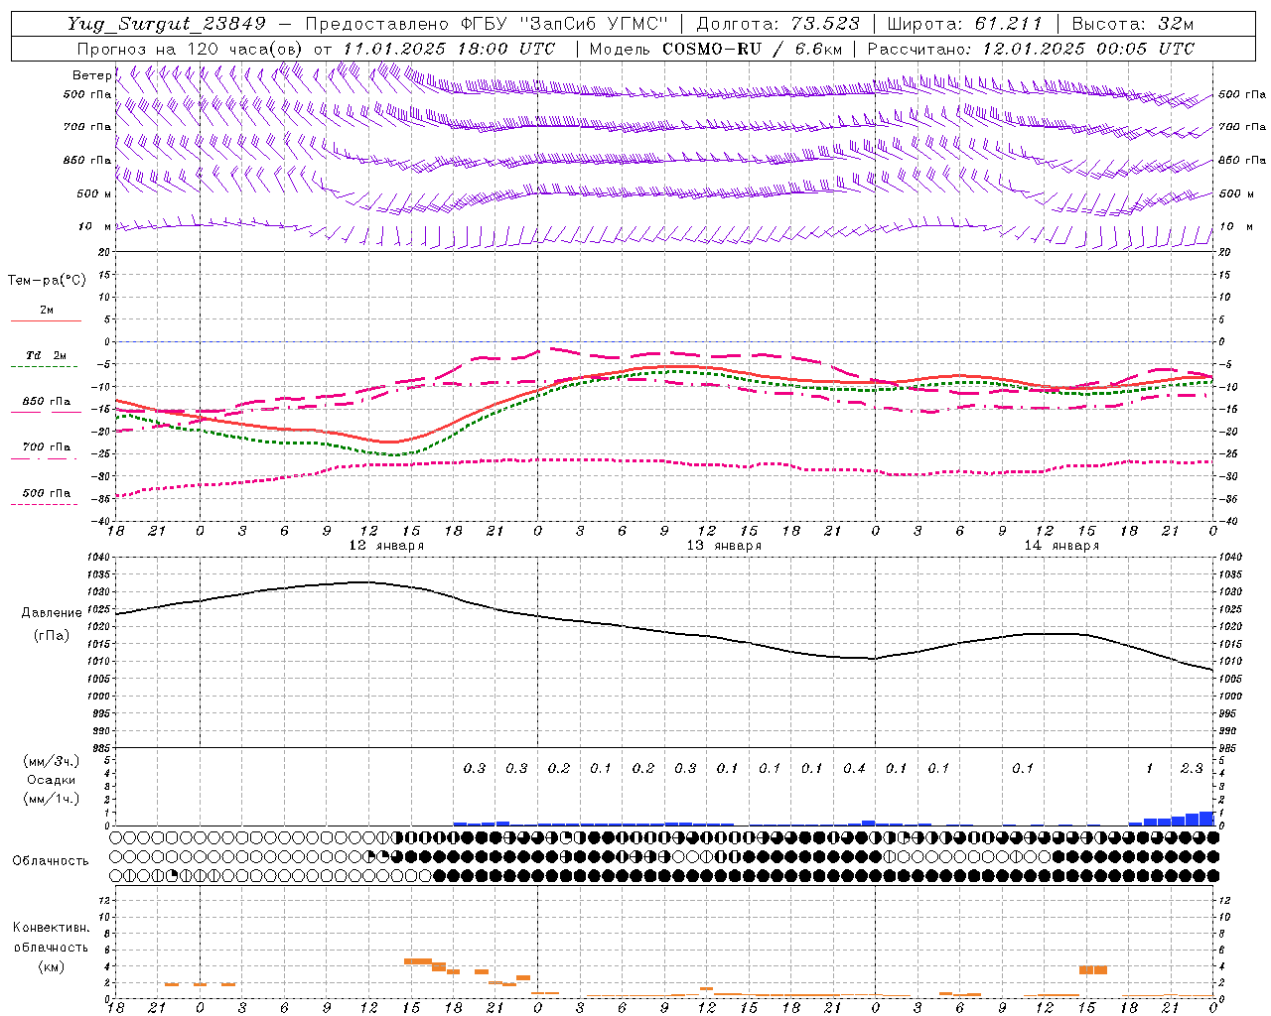Click the 13 января date label

pos(724,546)
